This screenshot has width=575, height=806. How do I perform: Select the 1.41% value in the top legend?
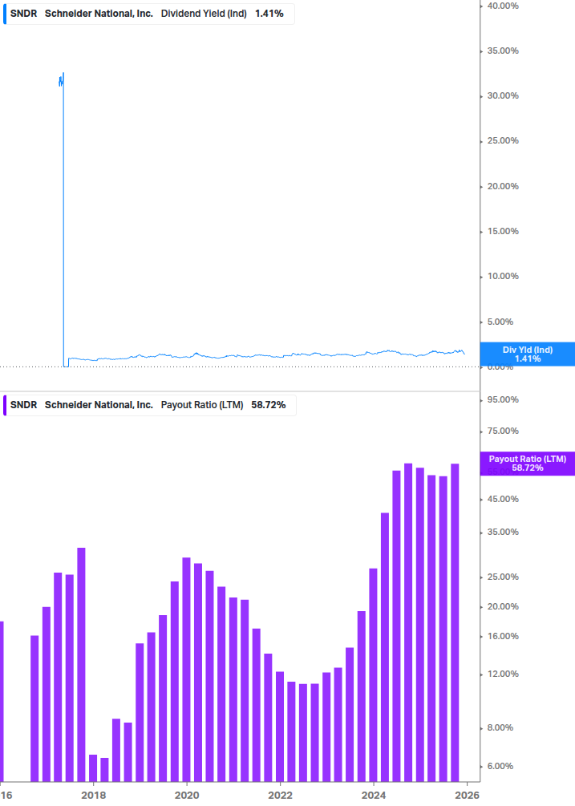[269, 14]
